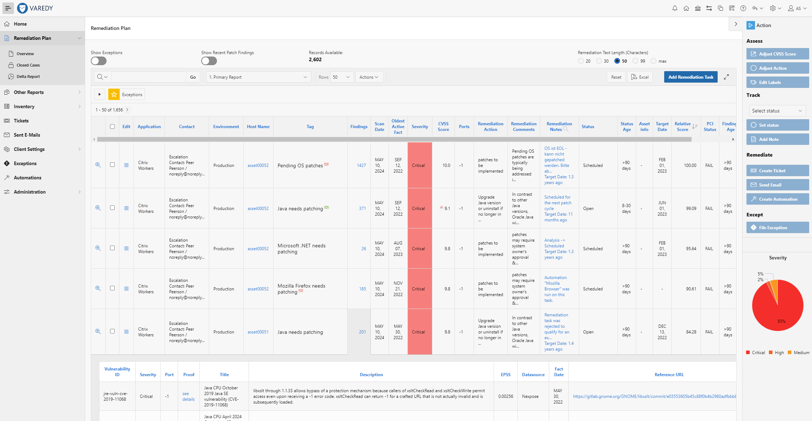
Task: Open details magnifier for Microsoft .NET needs patching row
Action: pos(98,248)
